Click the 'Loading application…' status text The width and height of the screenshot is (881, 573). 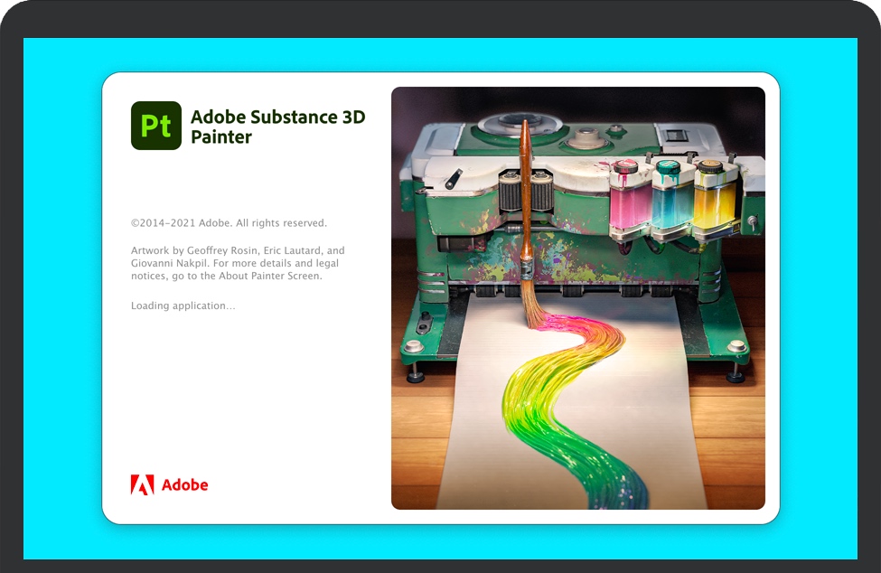coord(183,305)
